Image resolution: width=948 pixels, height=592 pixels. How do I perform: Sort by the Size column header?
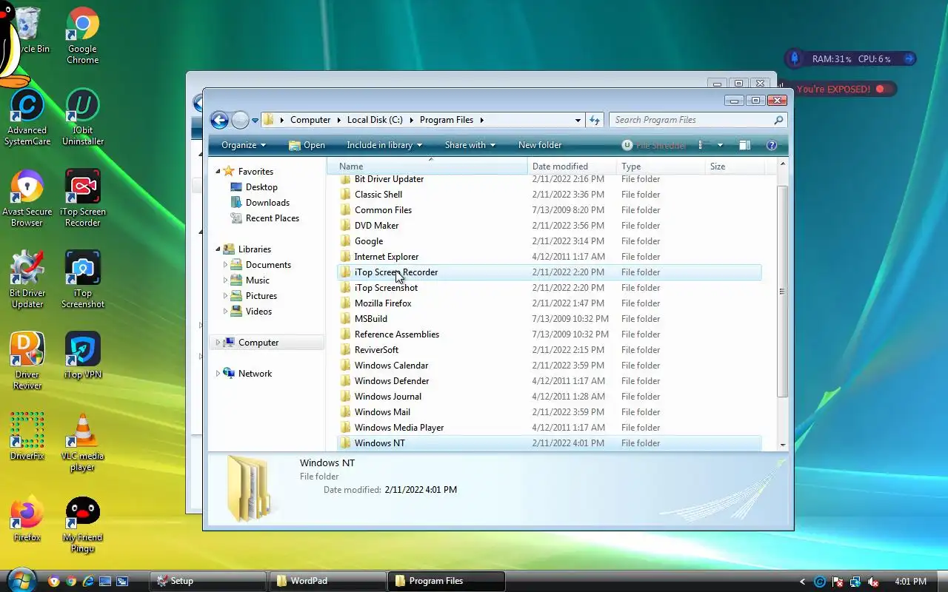pyautogui.click(x=735, y=166)
